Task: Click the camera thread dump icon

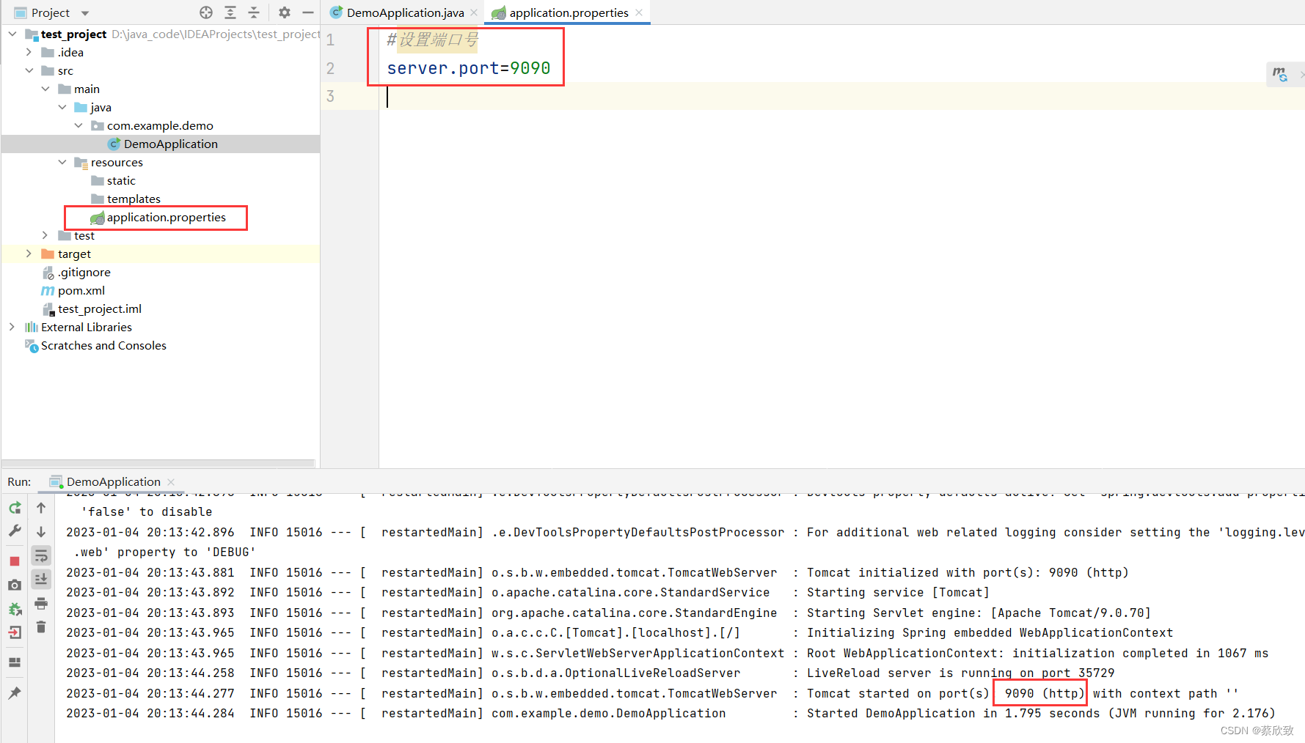Action: (15, 585)
